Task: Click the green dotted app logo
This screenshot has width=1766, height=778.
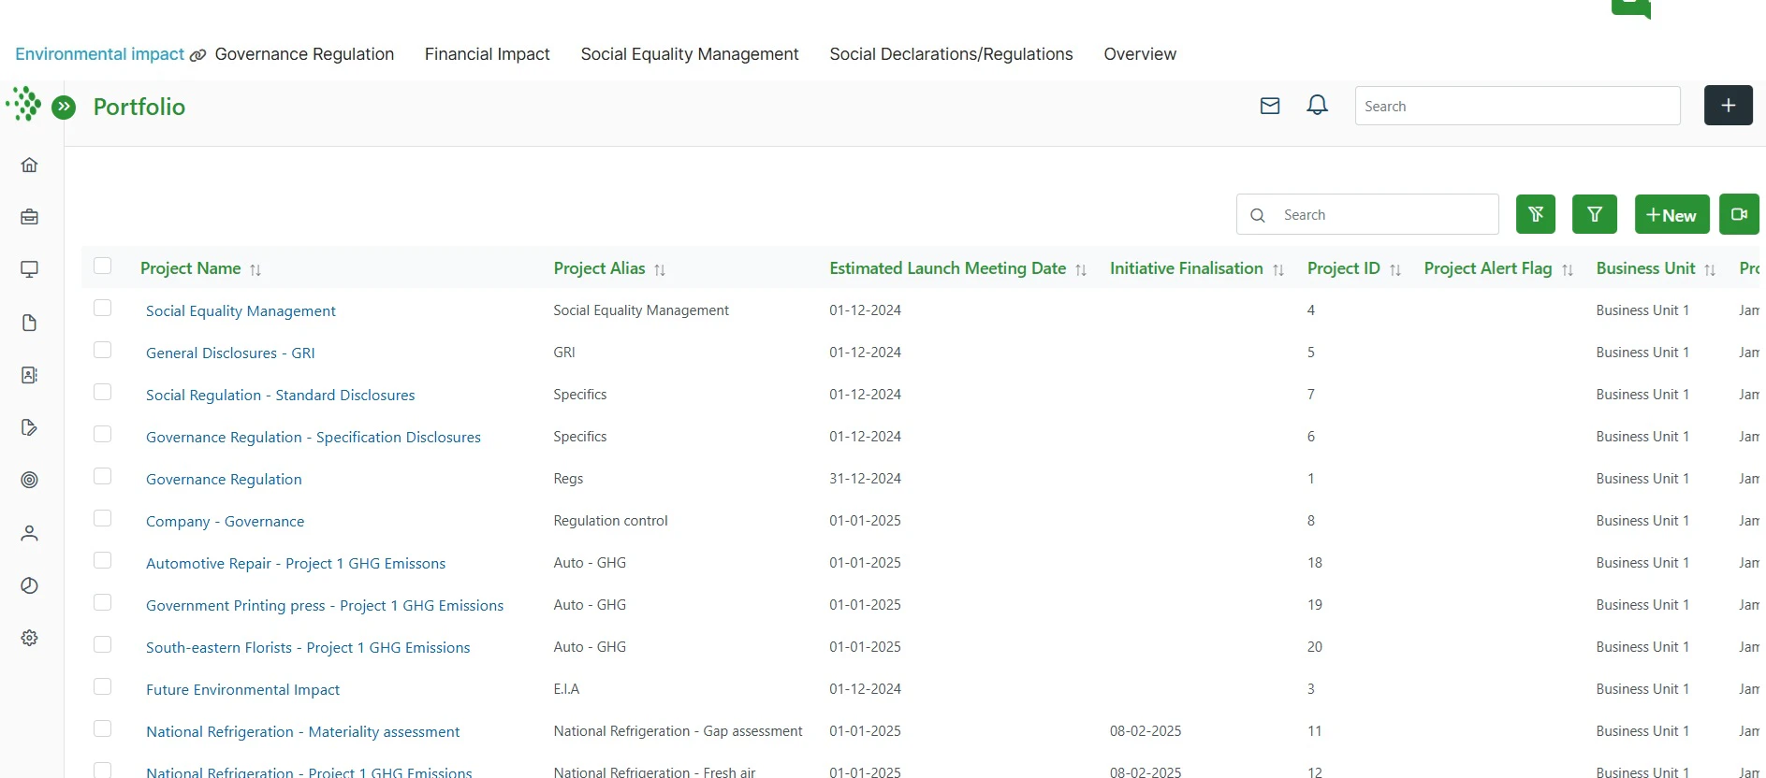Action: point(23,104)
